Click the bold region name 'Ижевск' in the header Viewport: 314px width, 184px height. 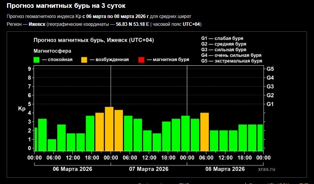click(37, 24)
